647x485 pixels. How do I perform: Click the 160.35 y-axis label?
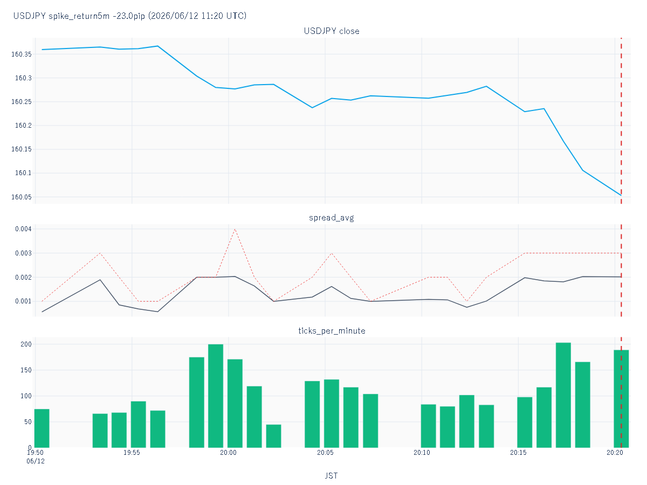tap(22, 54)
